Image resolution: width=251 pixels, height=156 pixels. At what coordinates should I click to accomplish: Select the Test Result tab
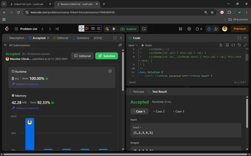[158, 92]
